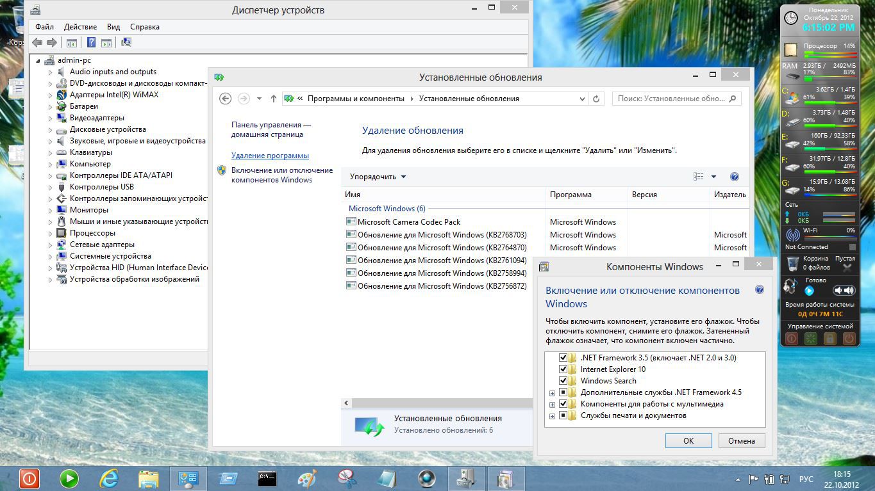Screen dimensions: 875x491
Task: Open Snipping Tool scissors icon on taskbar
Action: tap(347, 478)
